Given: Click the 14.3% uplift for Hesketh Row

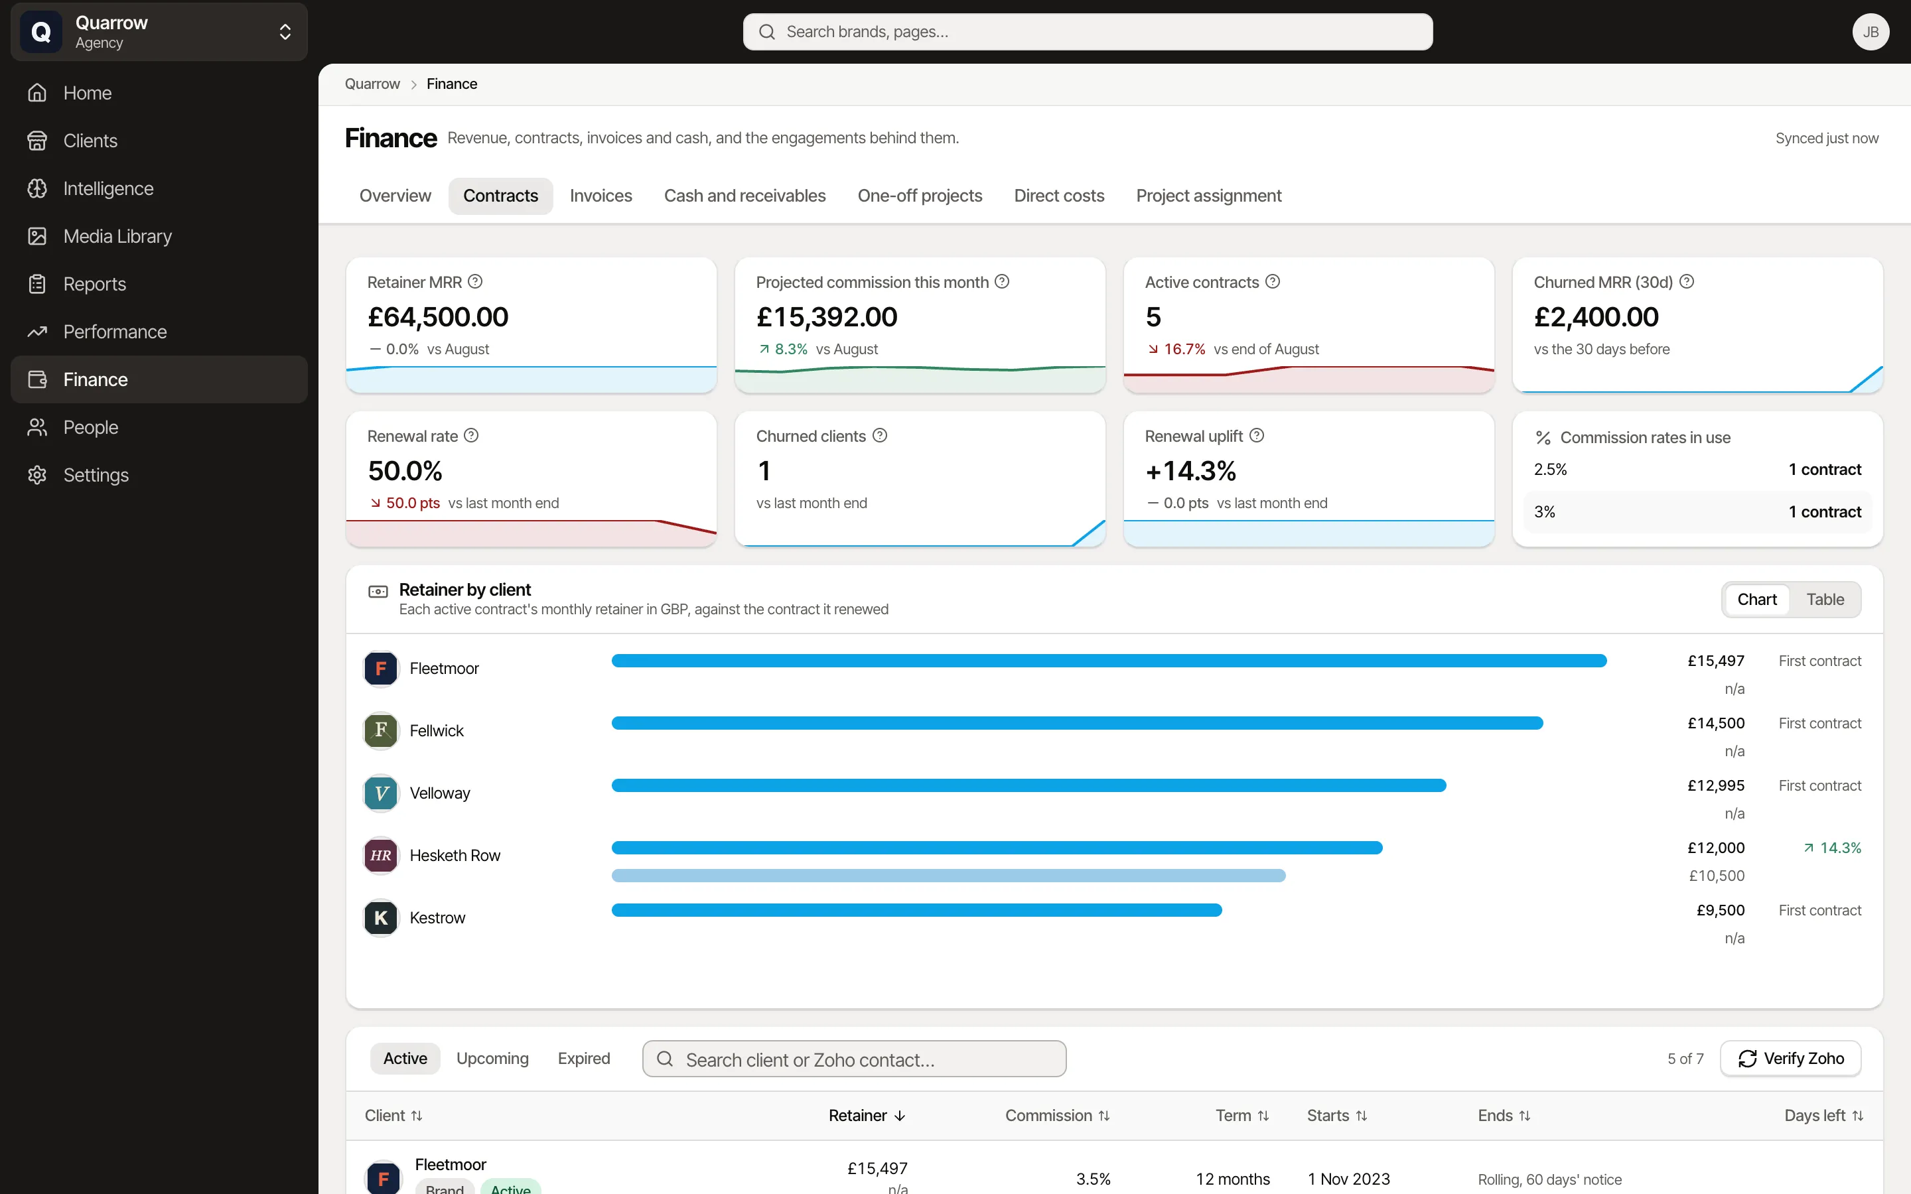Looking at the screenshot, I should [x=1832, y=848].
